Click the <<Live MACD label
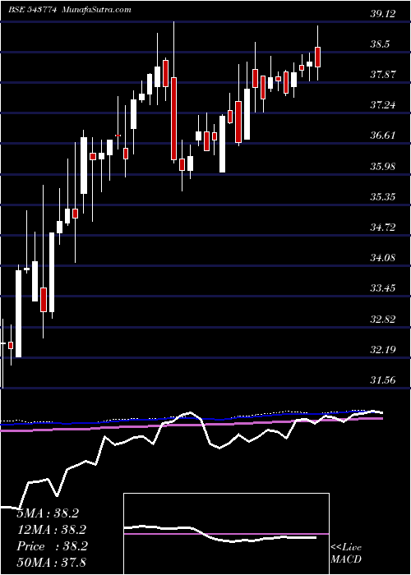The width and height of the screenshot is (411, 575). [x=346, y=554]
